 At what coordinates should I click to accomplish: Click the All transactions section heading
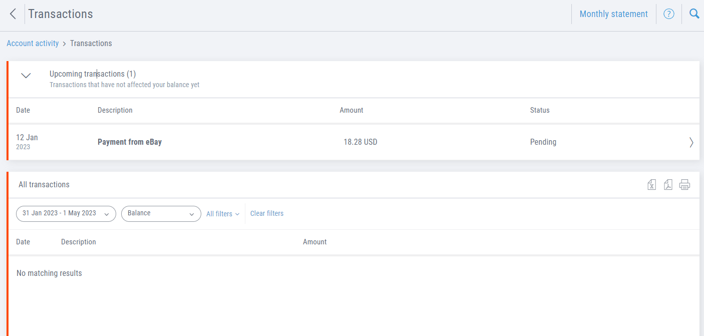coord(44,185)
